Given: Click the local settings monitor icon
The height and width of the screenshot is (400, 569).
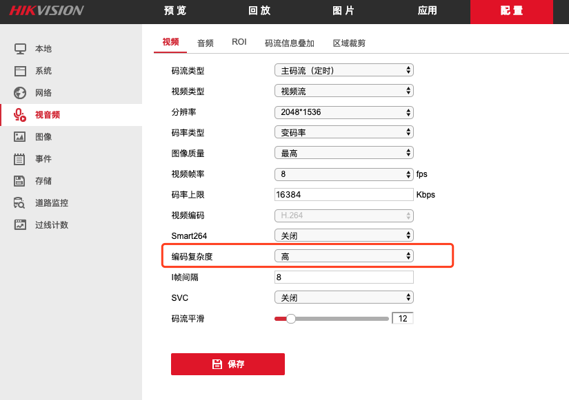Looking at the screenshot, I should click(x=20, y=49).
